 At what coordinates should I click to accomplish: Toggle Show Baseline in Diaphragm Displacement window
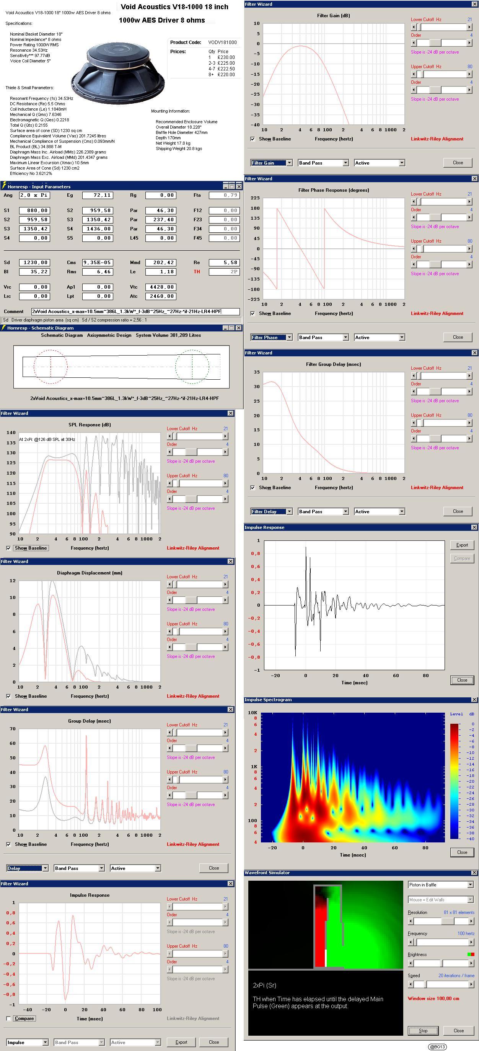[8, 697]
